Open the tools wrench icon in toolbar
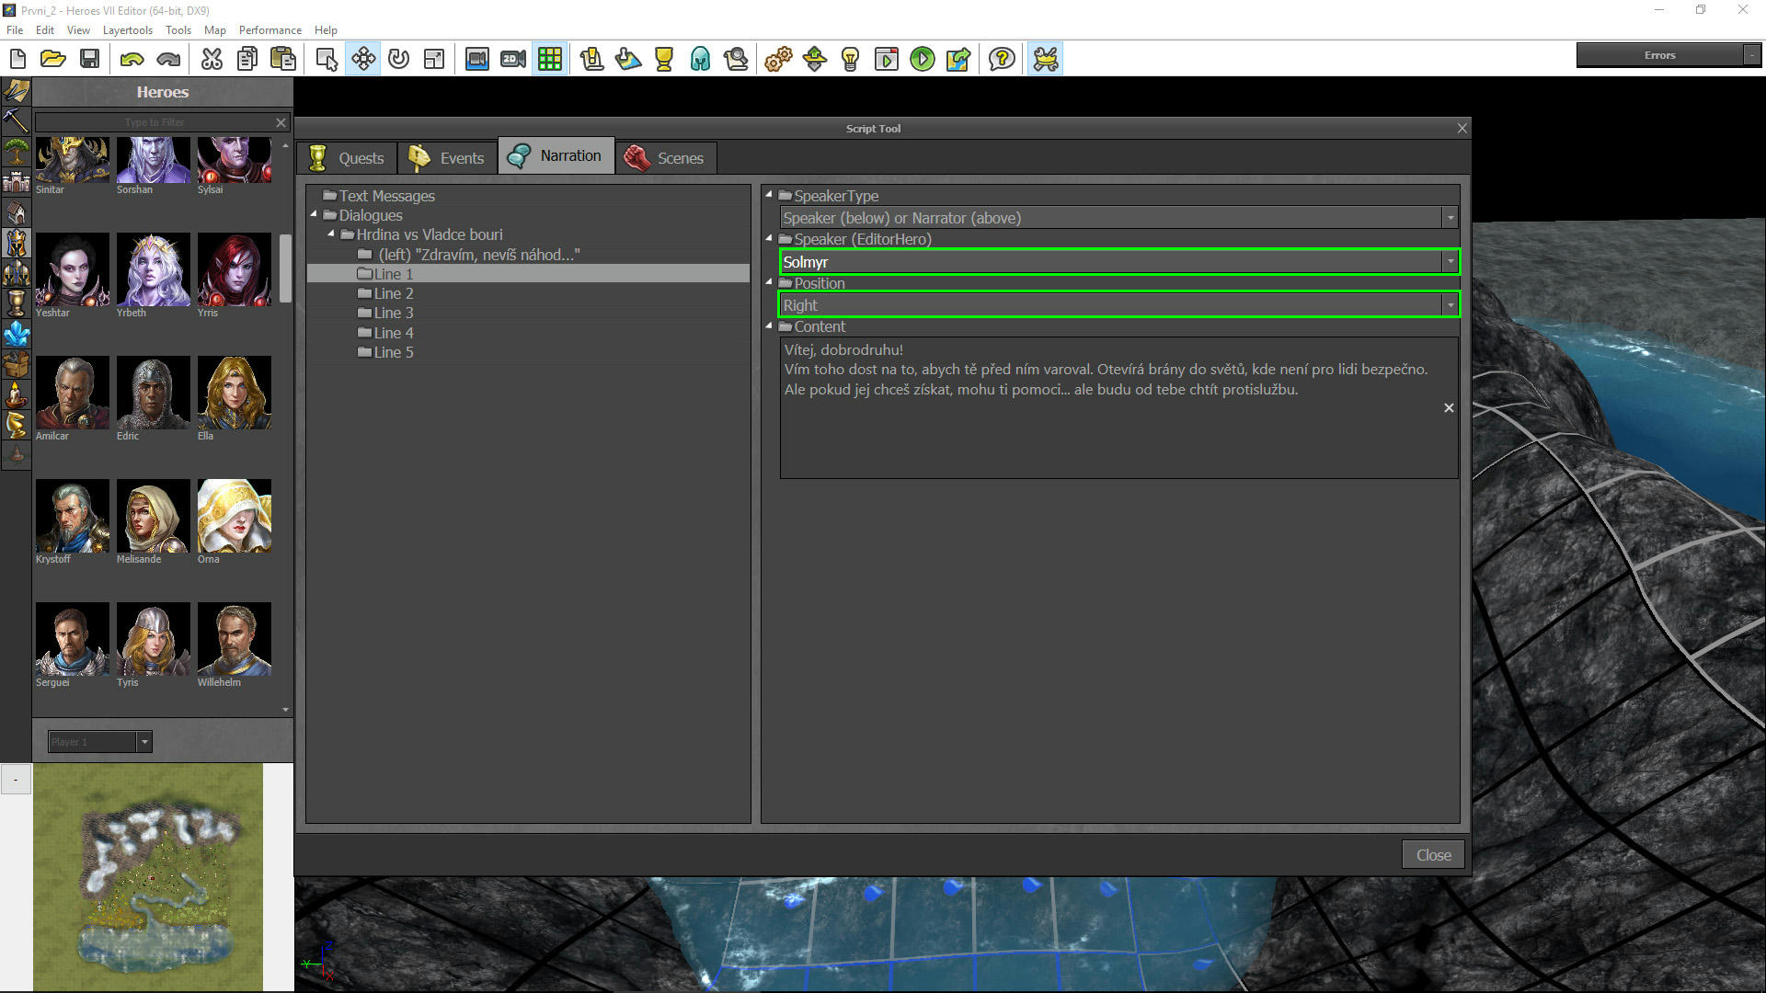The width and height of the screenshot is (1766, 993). [x=1046, y=60]
